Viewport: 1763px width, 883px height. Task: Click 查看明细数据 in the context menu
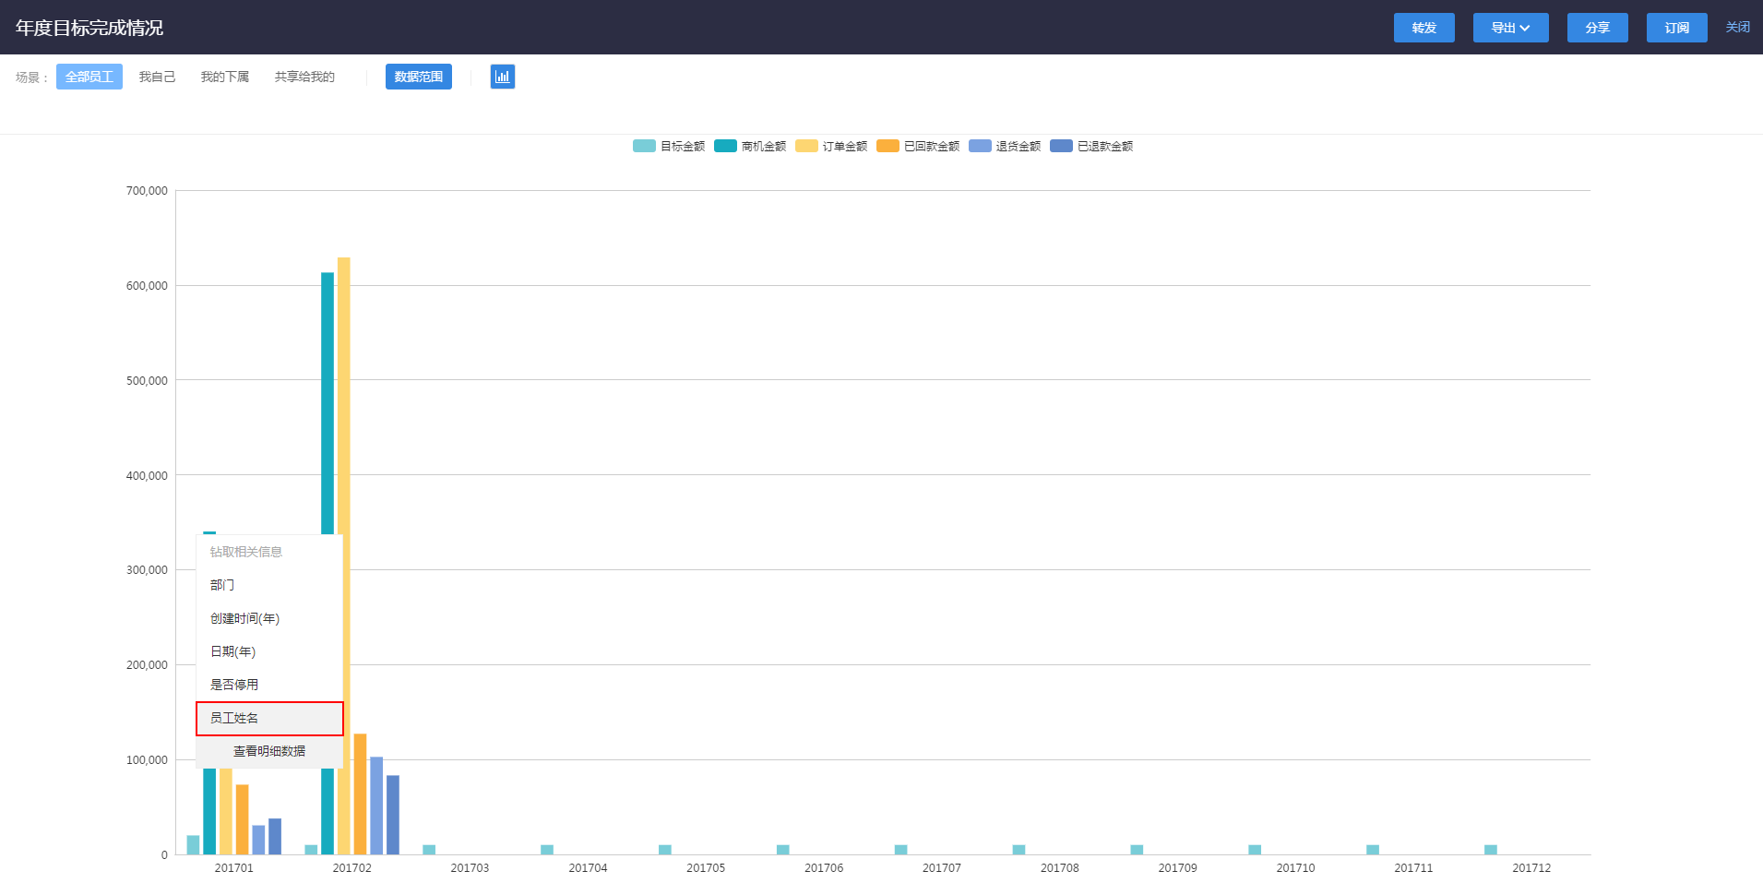pos(269,751)
